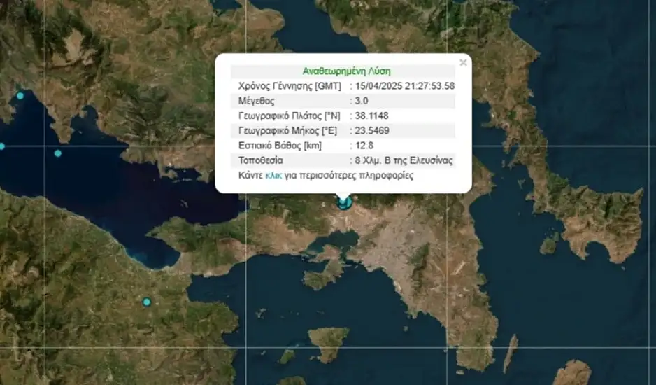Close the earthquake info popup
Screen dimensions: 656x385
click(462, 63)
